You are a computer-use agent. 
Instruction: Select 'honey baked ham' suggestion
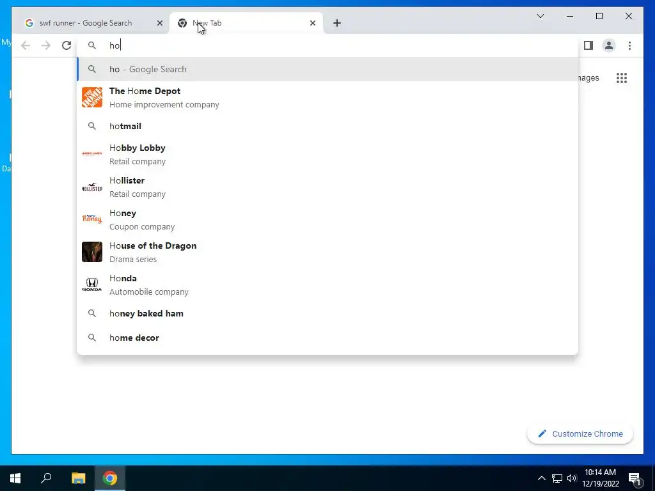pyautogui.click(x=327, y=313)
